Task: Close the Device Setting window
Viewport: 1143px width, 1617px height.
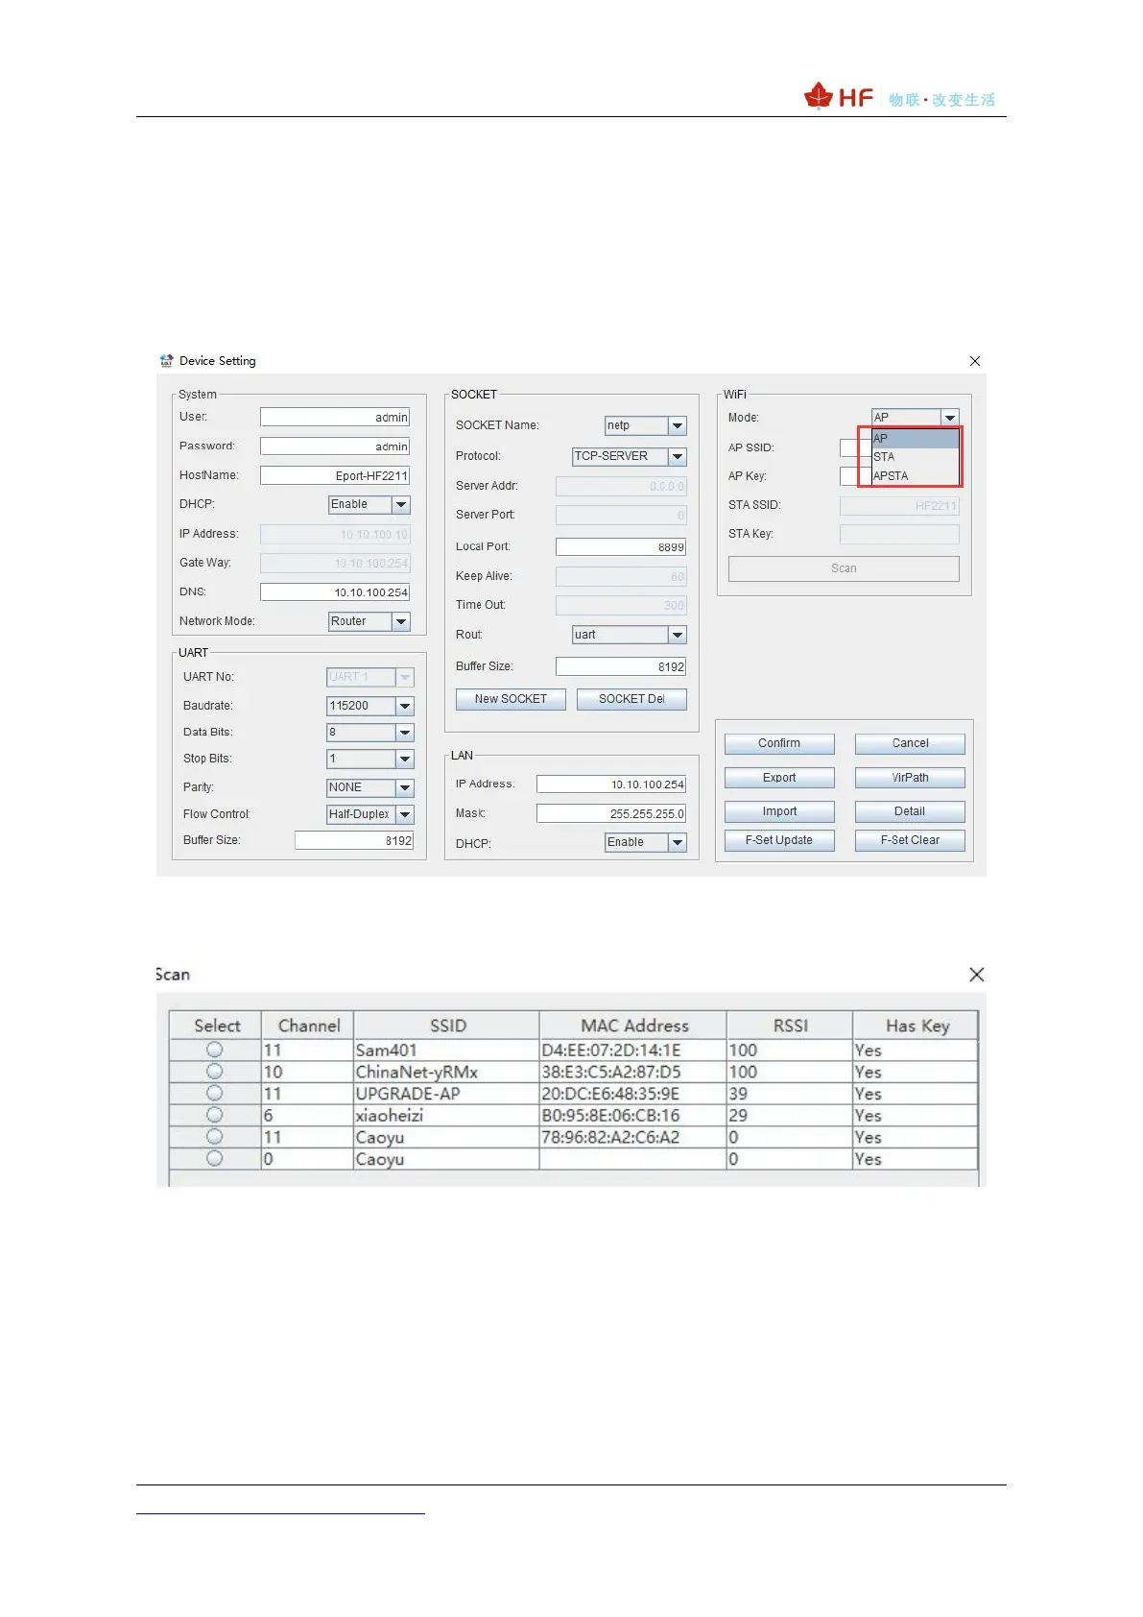Action: [x=975, y=361]
